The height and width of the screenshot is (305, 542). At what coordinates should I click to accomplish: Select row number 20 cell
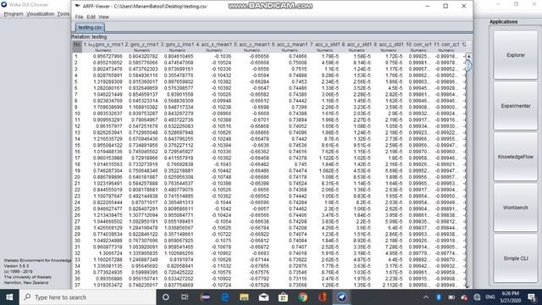click(77, 177)
